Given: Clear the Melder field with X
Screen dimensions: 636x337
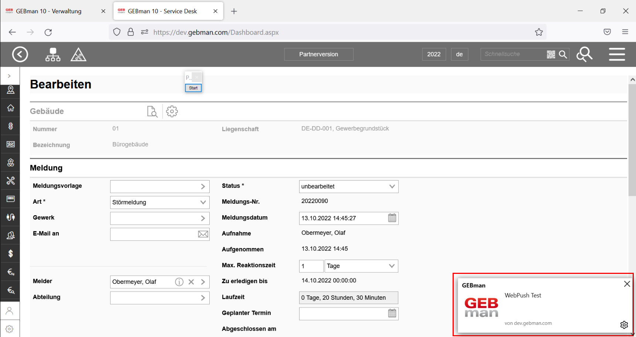Looking at the screenshot, I should pos(191,282).
